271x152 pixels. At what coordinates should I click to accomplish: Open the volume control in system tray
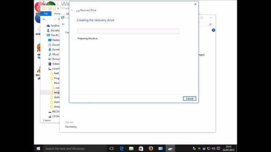pos(213,148)
